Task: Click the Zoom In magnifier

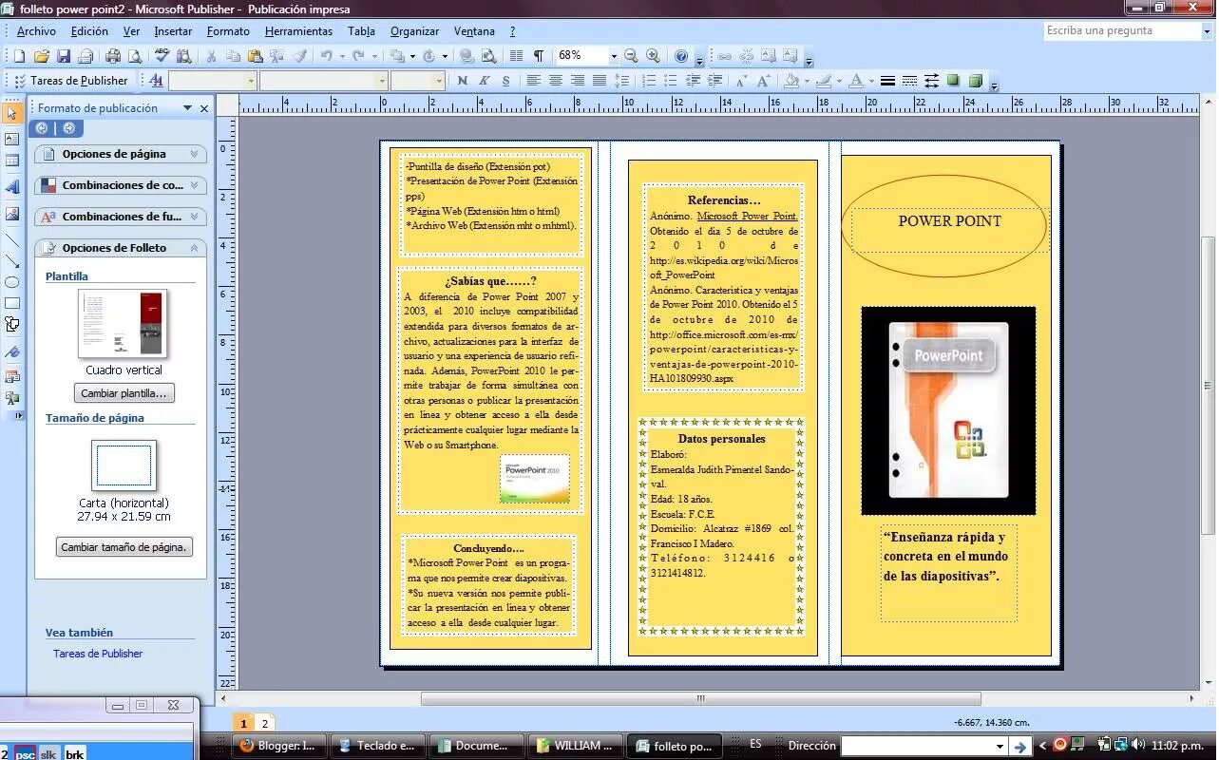Action: 653,56
